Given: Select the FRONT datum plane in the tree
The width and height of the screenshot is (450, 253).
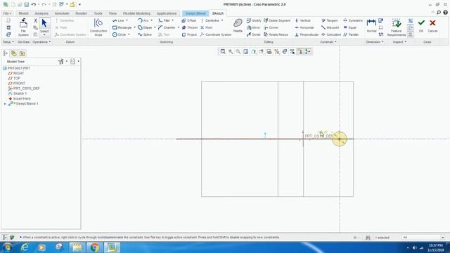Looking at the screenshot, I should tap(17, 84).
